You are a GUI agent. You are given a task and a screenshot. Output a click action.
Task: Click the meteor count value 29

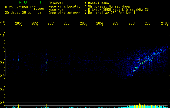(x=39, y=13)
